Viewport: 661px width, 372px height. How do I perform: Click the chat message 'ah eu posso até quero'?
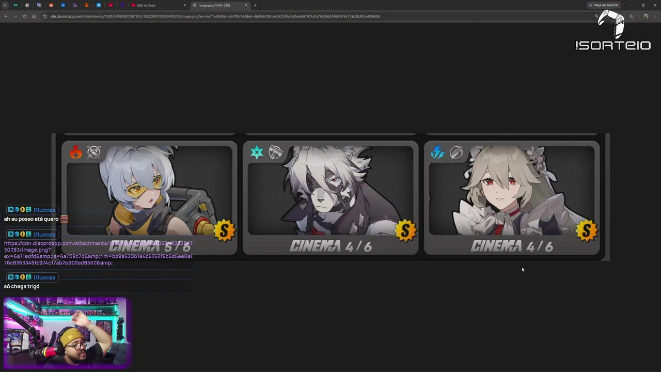31,219
